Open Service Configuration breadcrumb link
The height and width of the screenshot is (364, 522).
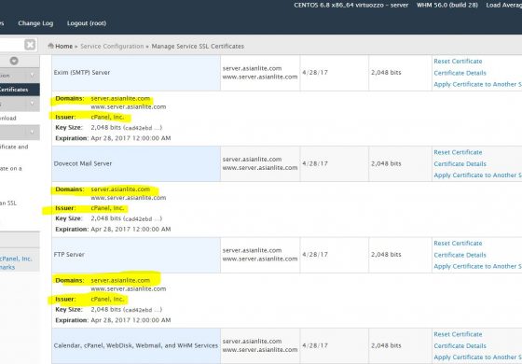[112, 47]
